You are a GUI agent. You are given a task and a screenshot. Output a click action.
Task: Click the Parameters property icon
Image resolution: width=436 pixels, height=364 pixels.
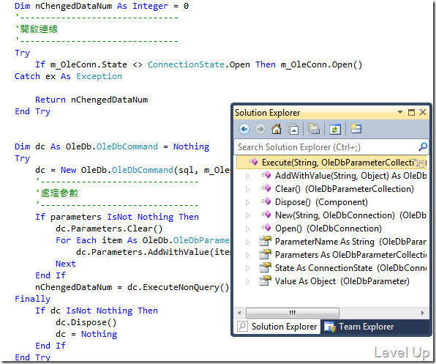(x=266, y=254)
